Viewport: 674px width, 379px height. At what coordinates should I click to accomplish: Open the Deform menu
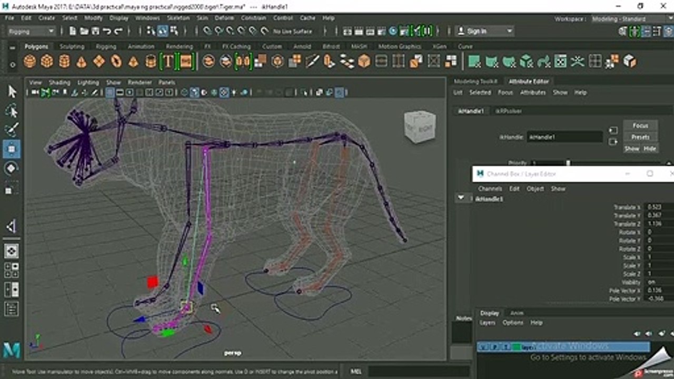click(224, 18)
